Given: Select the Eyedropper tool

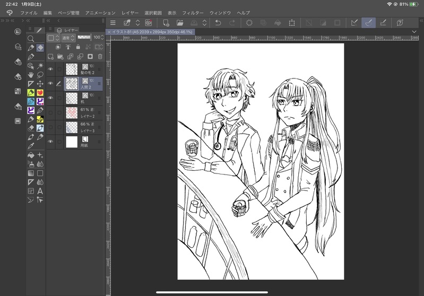Looking at the screenshot, I should pyautogui.click(x=31, y=146).
